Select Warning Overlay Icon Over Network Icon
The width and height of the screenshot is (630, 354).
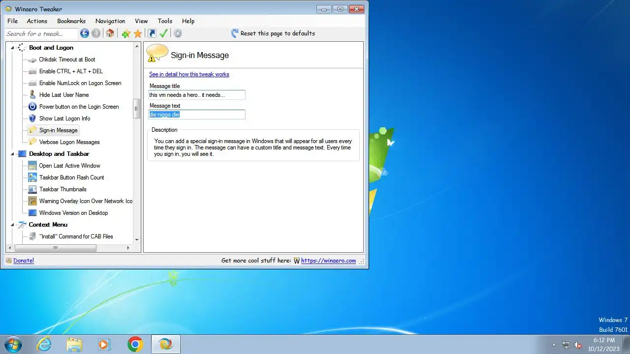click(x=86, y=201)
